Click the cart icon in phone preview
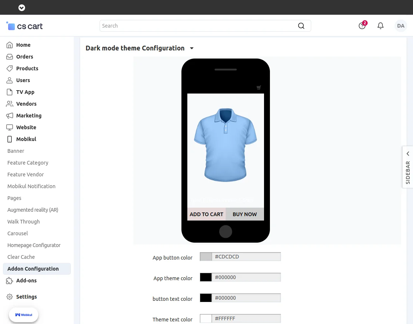 [259, 88]
